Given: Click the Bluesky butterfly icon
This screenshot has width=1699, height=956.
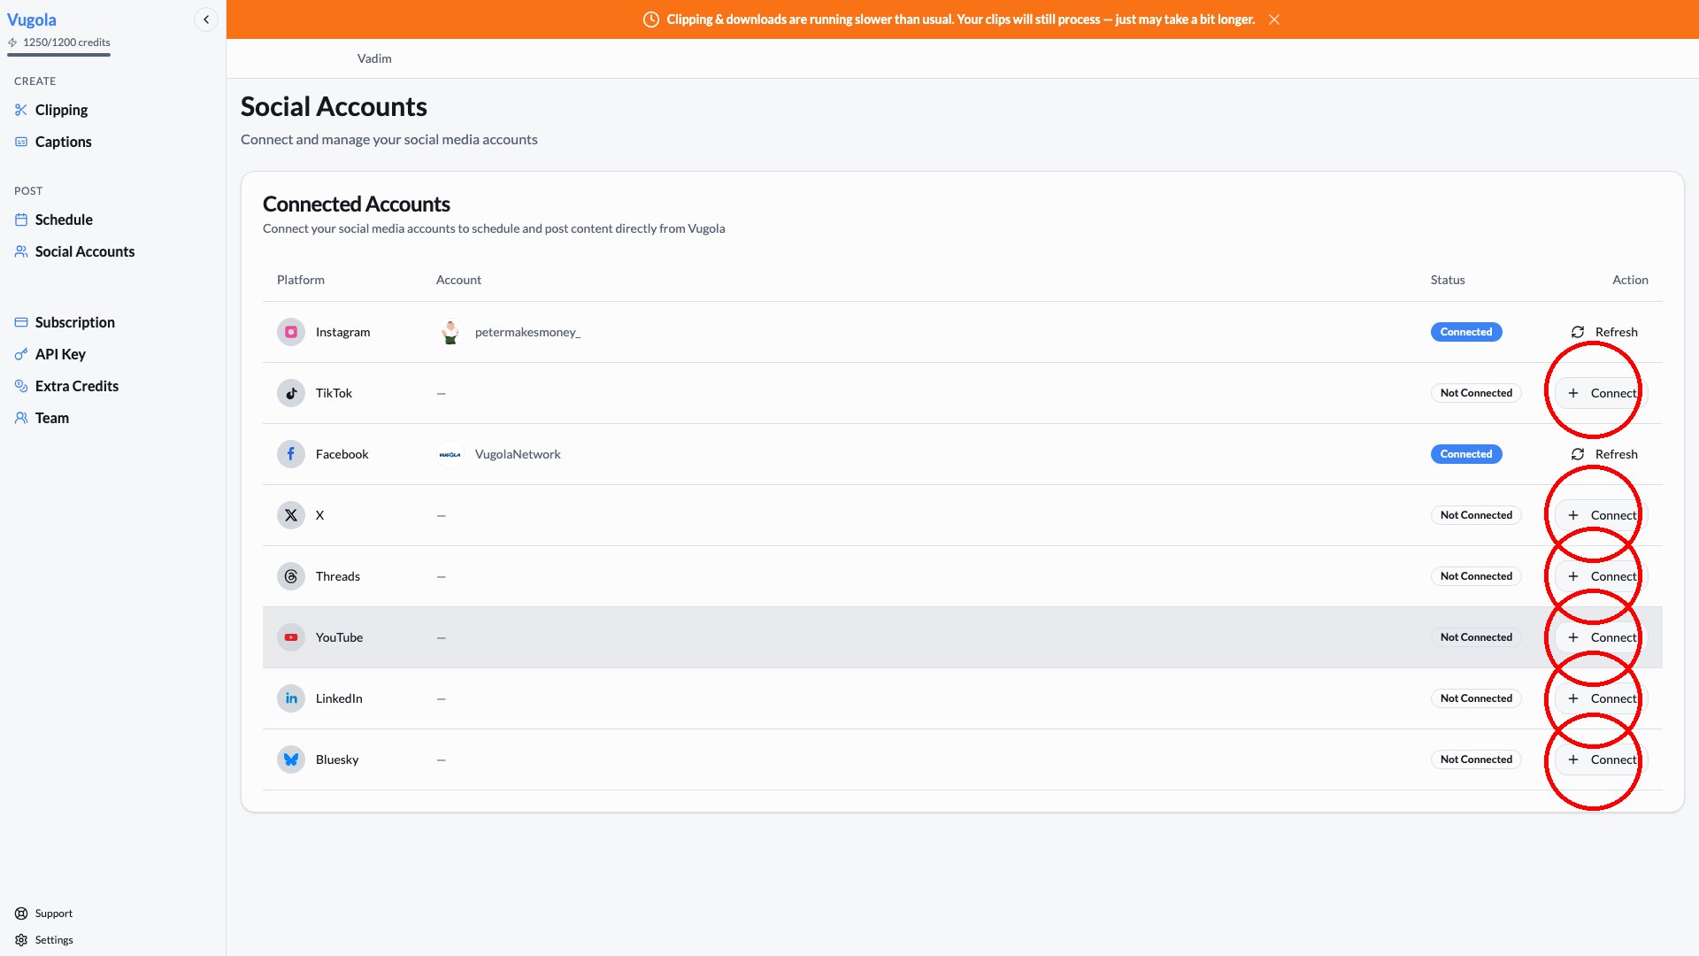Looking at the screenshot, I should [290, 759].
